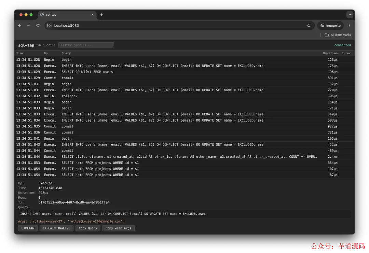Image resolution: width=369 pixels, height=253 pixels.
Task: Switch to the sql-tap tab
Action: (x=65, y=15)
